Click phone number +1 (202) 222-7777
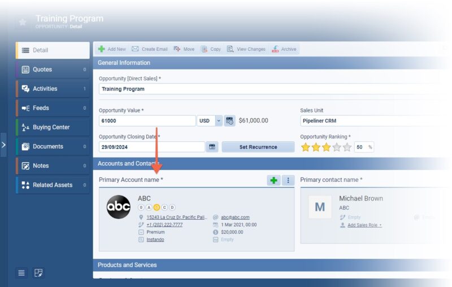This screenshot has width=452, height=287. (164, 225)
